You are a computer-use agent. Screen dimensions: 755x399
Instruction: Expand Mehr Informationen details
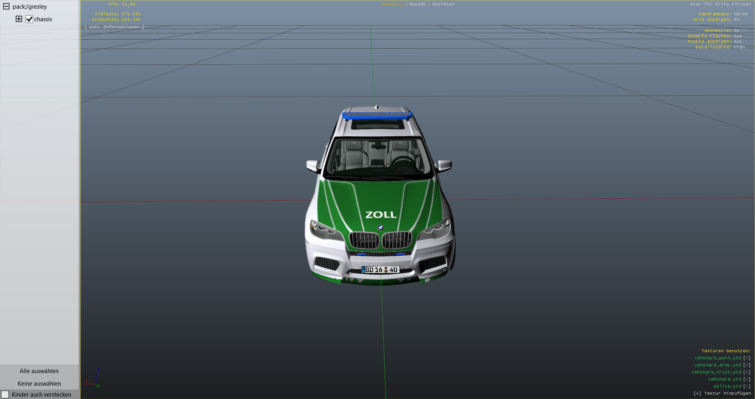(114, 27)
